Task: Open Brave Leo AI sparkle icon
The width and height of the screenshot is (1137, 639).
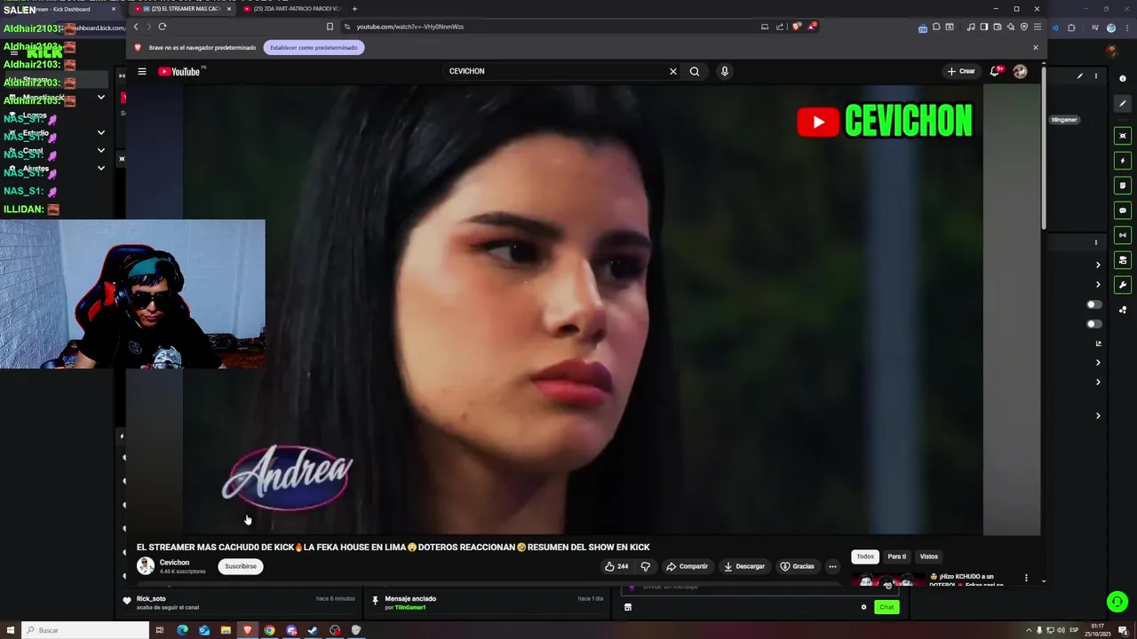Action: 1011,27
